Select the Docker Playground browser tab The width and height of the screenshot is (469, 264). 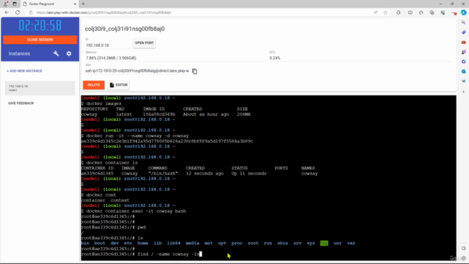pos(49,4)
